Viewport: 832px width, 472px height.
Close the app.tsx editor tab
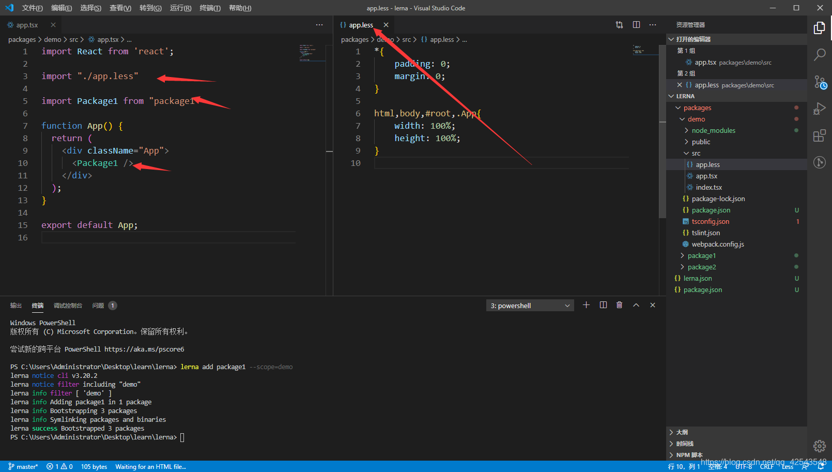[53, 25]
